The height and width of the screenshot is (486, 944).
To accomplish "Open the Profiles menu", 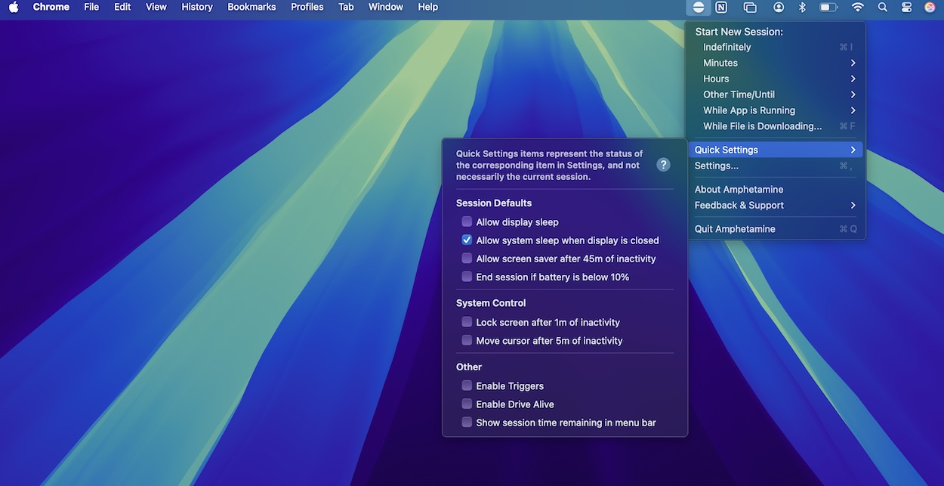I will pos(307,7).
